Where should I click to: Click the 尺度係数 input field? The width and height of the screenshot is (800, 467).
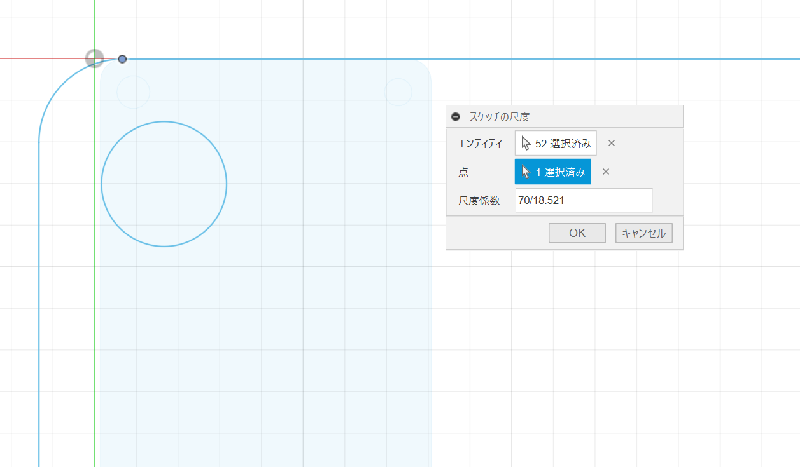(583, 200)
